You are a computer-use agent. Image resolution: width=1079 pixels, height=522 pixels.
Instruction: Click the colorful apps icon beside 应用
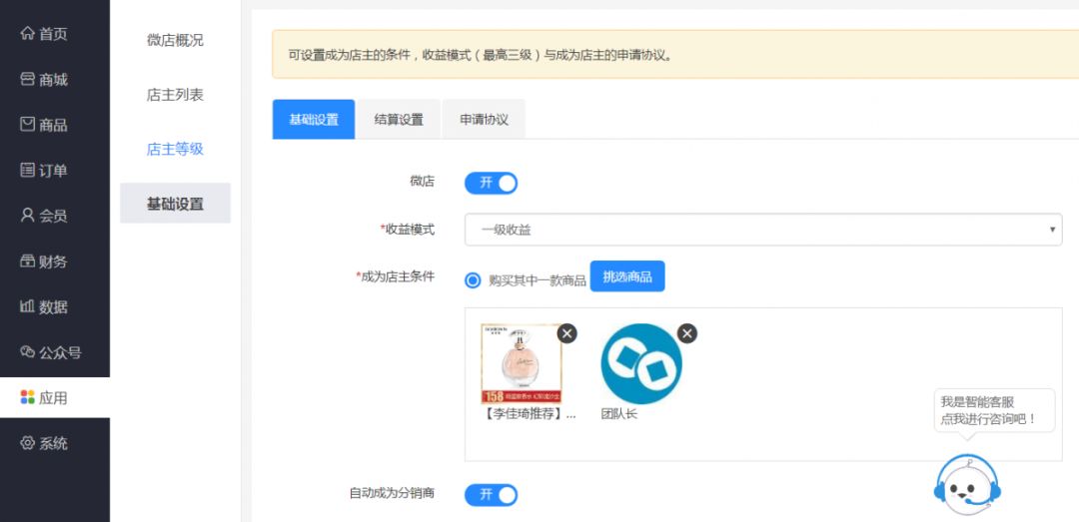[27, 397]
